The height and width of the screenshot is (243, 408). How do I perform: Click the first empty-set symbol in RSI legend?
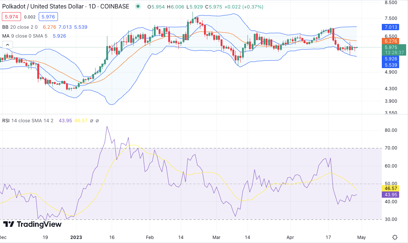[91, 121]
